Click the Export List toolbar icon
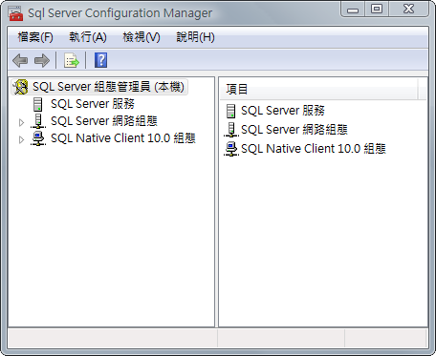Image resolution: width=436 pixels, height=356 pixels. pos(71,60)
